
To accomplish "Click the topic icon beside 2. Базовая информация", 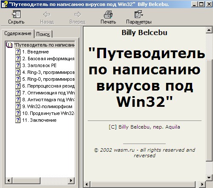I will (18, 59).
